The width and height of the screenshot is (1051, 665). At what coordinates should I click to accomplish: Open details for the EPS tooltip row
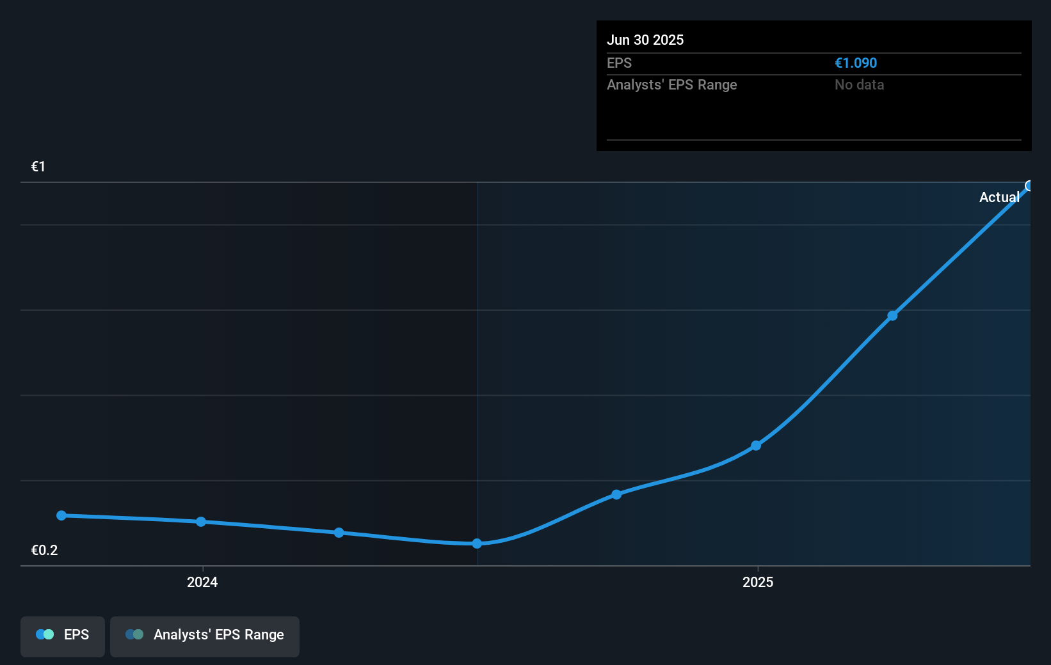tap(619, 63)
